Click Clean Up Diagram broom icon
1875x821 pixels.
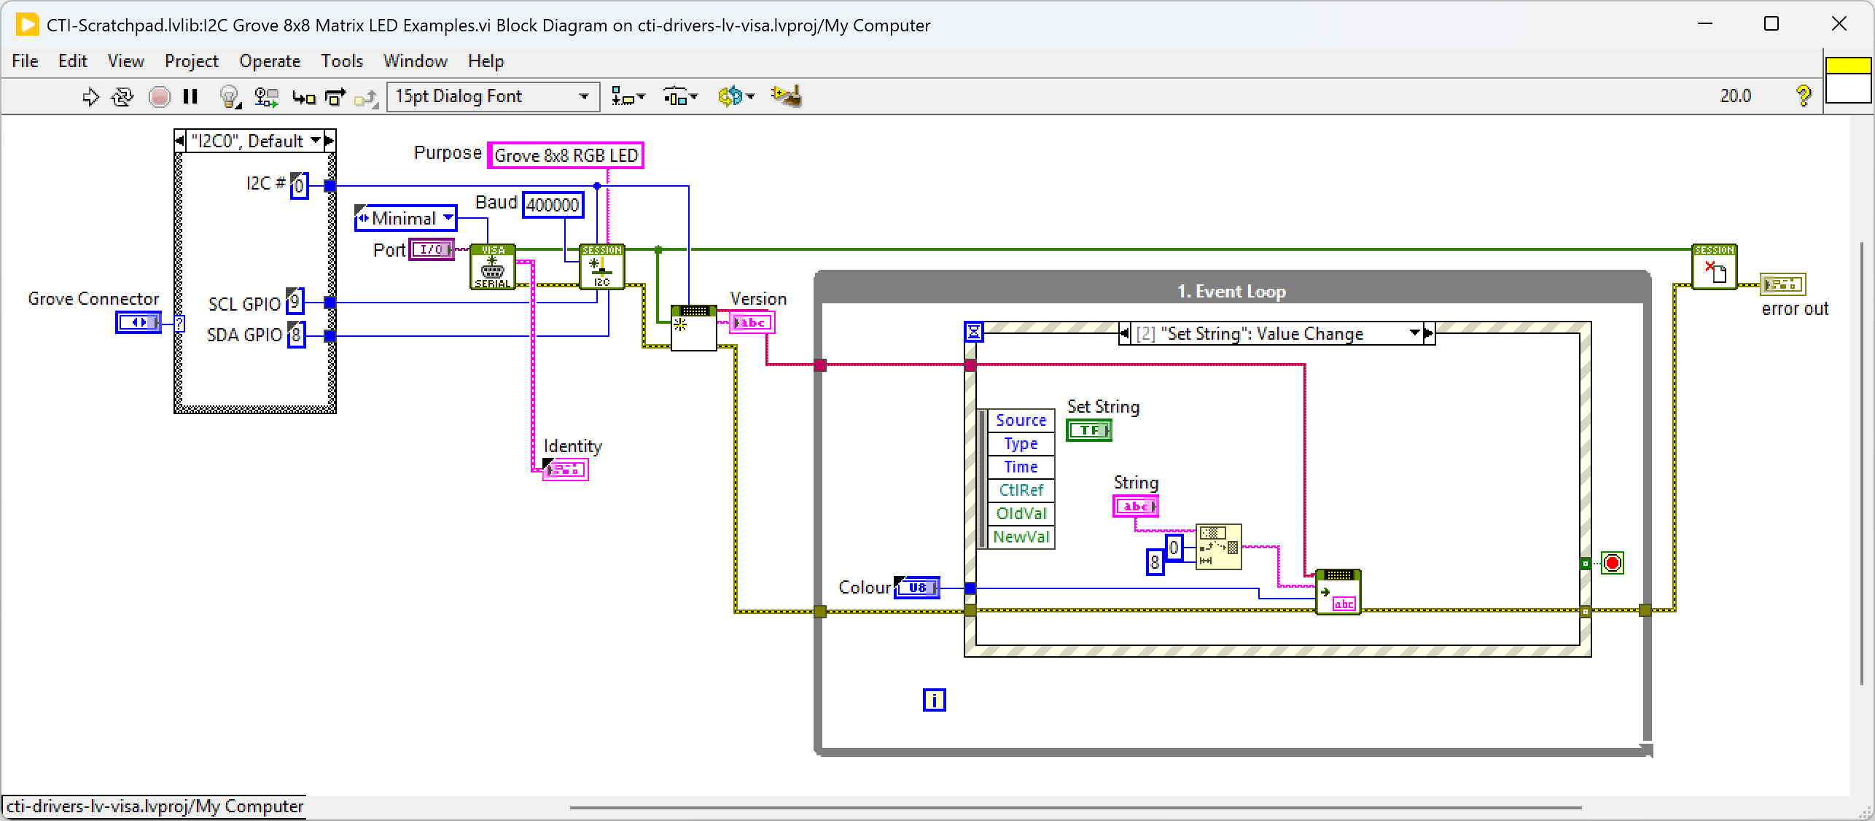point(787,96)
